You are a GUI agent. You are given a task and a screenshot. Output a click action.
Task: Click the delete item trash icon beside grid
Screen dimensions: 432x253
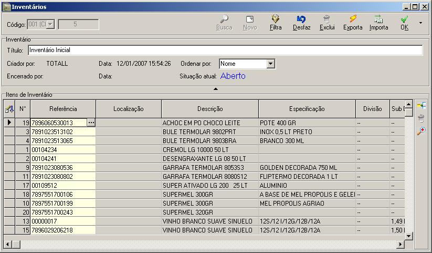click(x=421, y=118)
